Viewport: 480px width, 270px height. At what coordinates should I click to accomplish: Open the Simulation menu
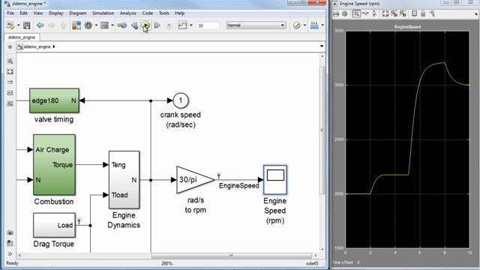[103, 13]
